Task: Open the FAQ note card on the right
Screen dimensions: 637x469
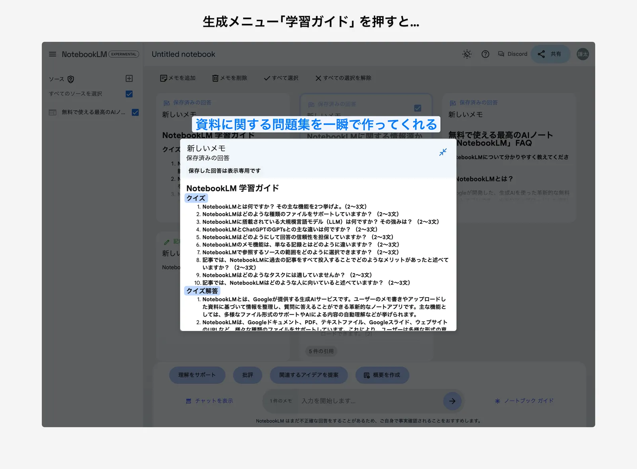Action: 509,157
